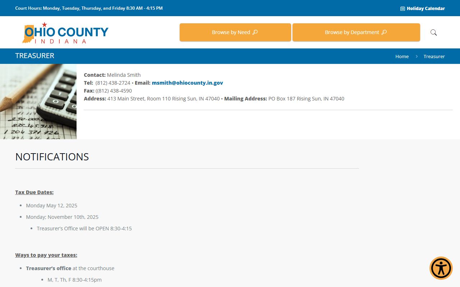Click 'Monday; November 10th, 2025' list item
This screenshot has width=460, height=287.
(x=62, y=217)
